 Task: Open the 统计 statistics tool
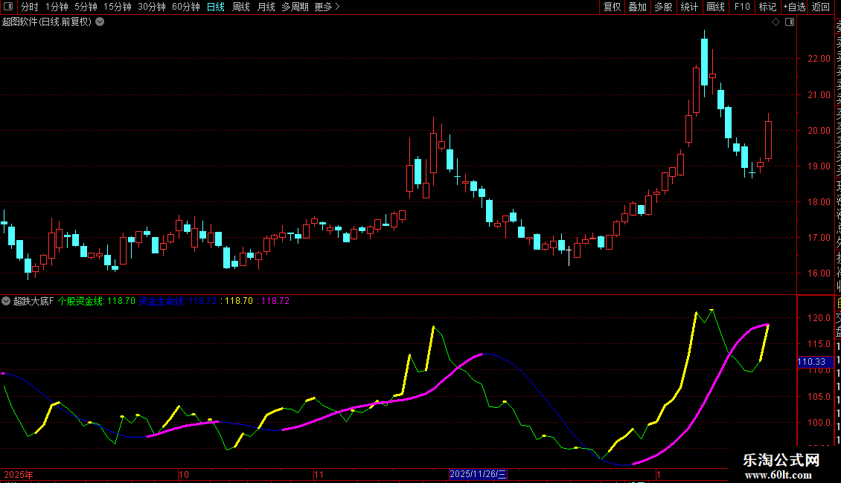tap(689, 7)
